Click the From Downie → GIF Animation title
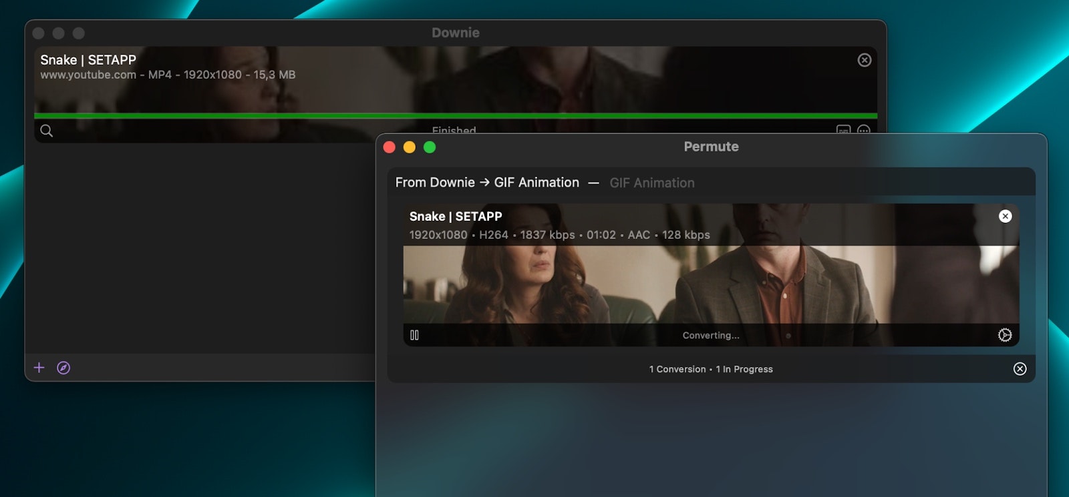The height and width of the screenshot is (497, 1069). 487,182
